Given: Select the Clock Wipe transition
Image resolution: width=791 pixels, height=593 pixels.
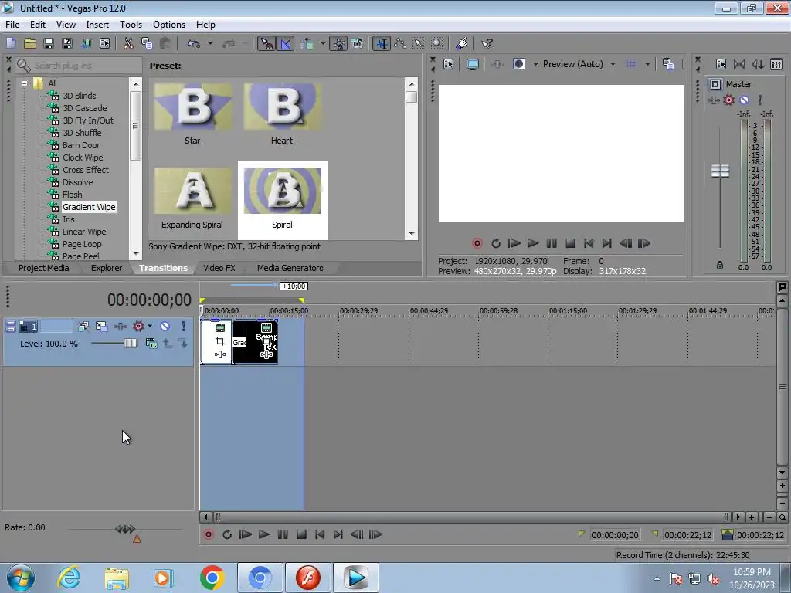Looking at the screenshot, I should 83,158.
